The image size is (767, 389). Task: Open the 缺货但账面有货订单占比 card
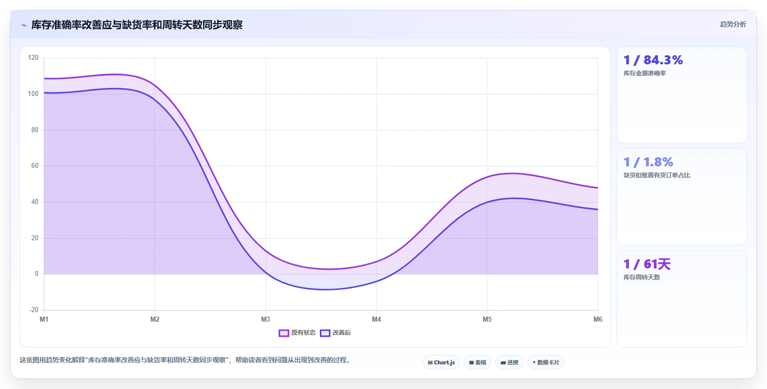(x=682, y=197)
